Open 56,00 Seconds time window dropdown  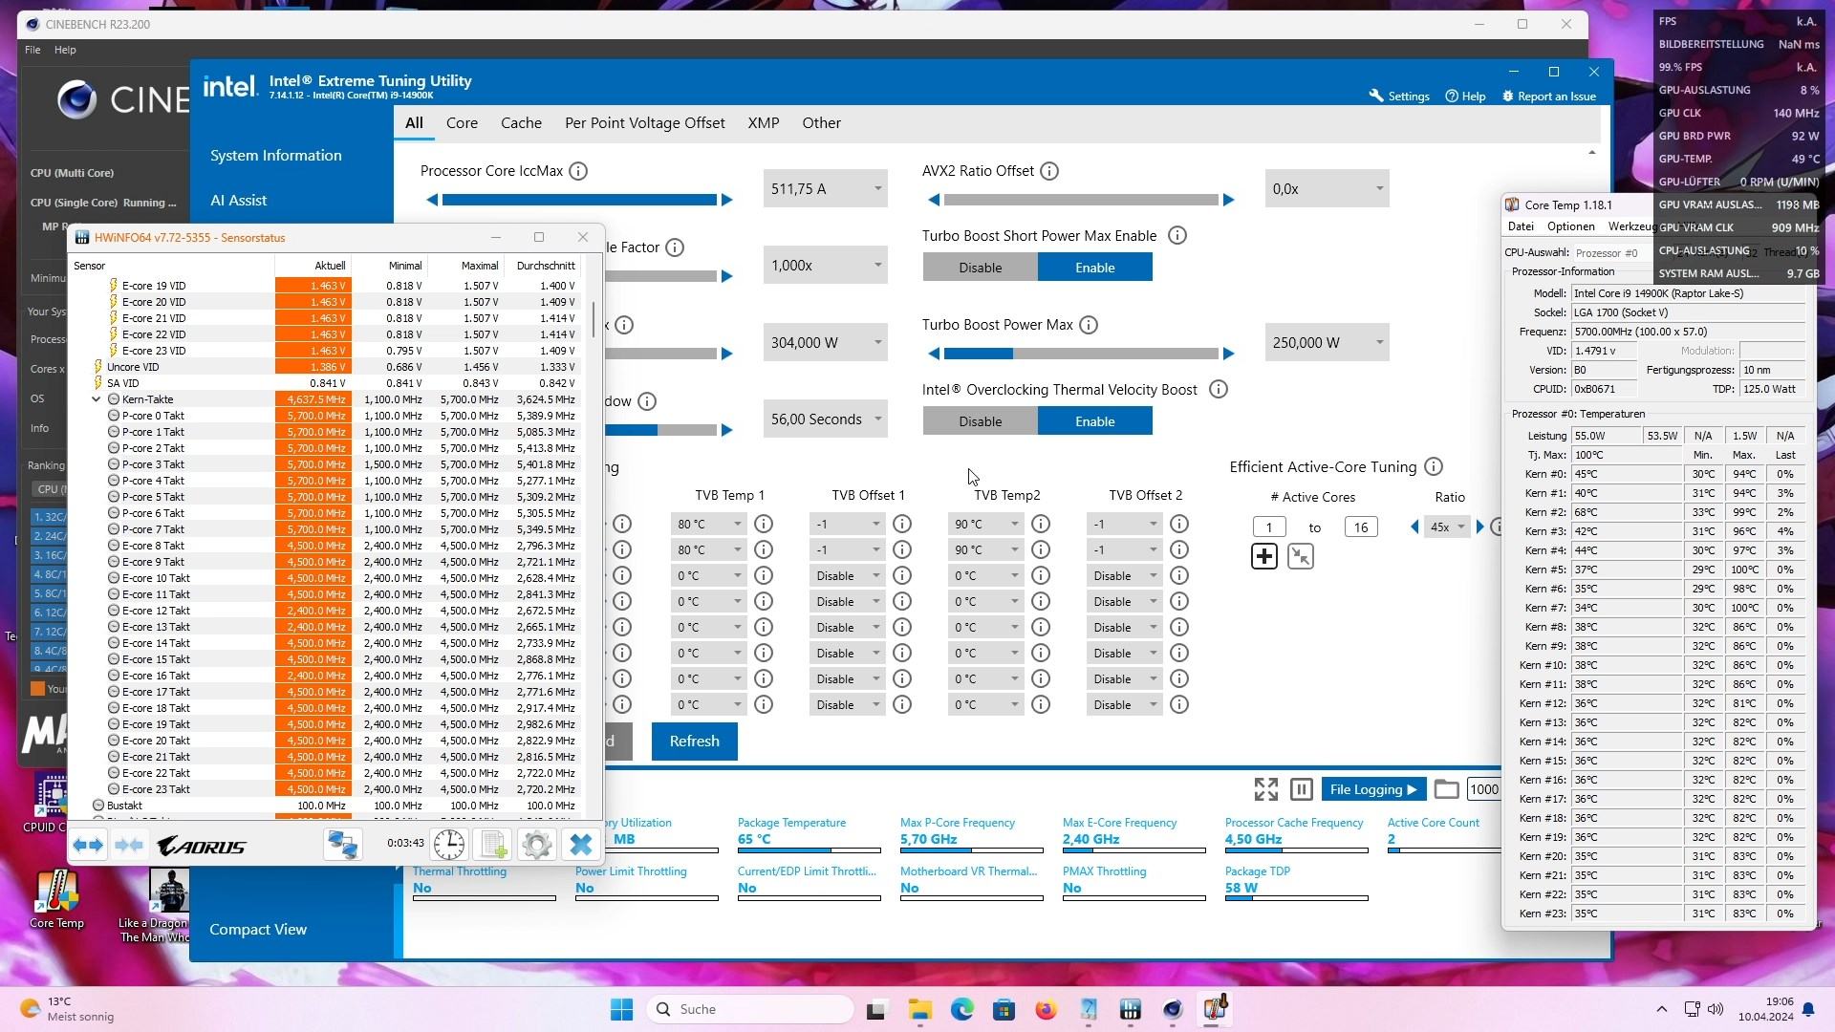826,419
